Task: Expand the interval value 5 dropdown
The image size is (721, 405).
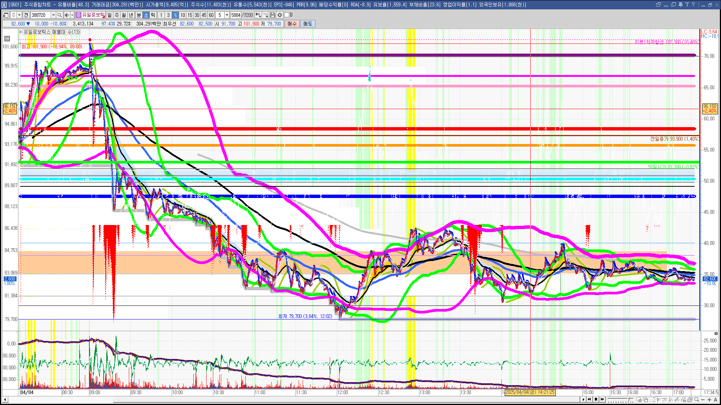Action: pyautogui.click(x=227, y=15)
